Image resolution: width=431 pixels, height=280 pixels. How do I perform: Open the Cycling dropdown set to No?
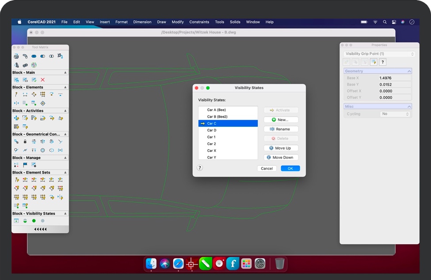click(x=395, y=114)
